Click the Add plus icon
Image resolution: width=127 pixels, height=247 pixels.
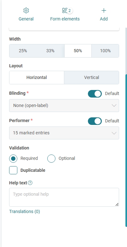104,11
